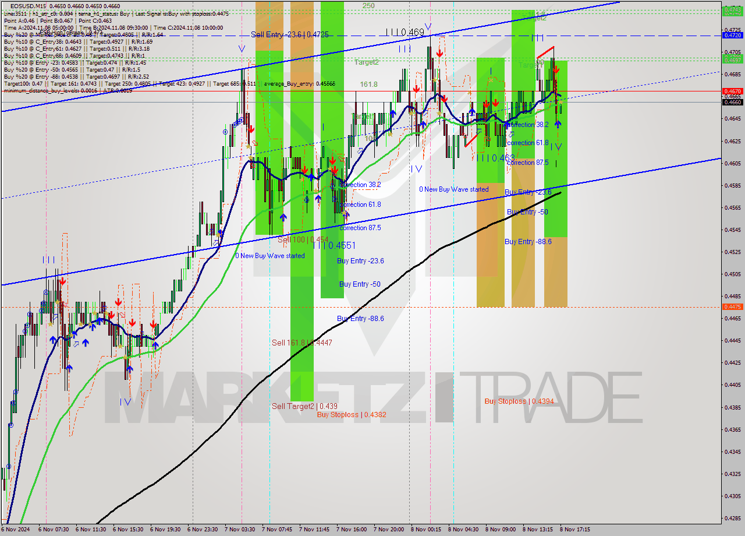
Task: Click the '7 Nov 11:45' time axis label
Action: click(314, 530)
